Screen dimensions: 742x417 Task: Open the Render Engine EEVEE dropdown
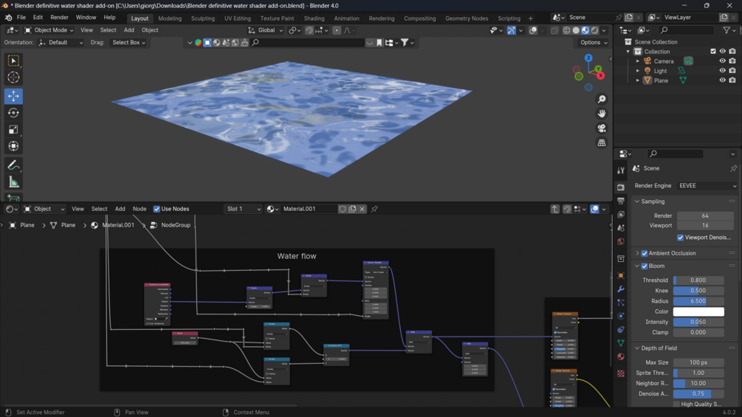[707, 186]
